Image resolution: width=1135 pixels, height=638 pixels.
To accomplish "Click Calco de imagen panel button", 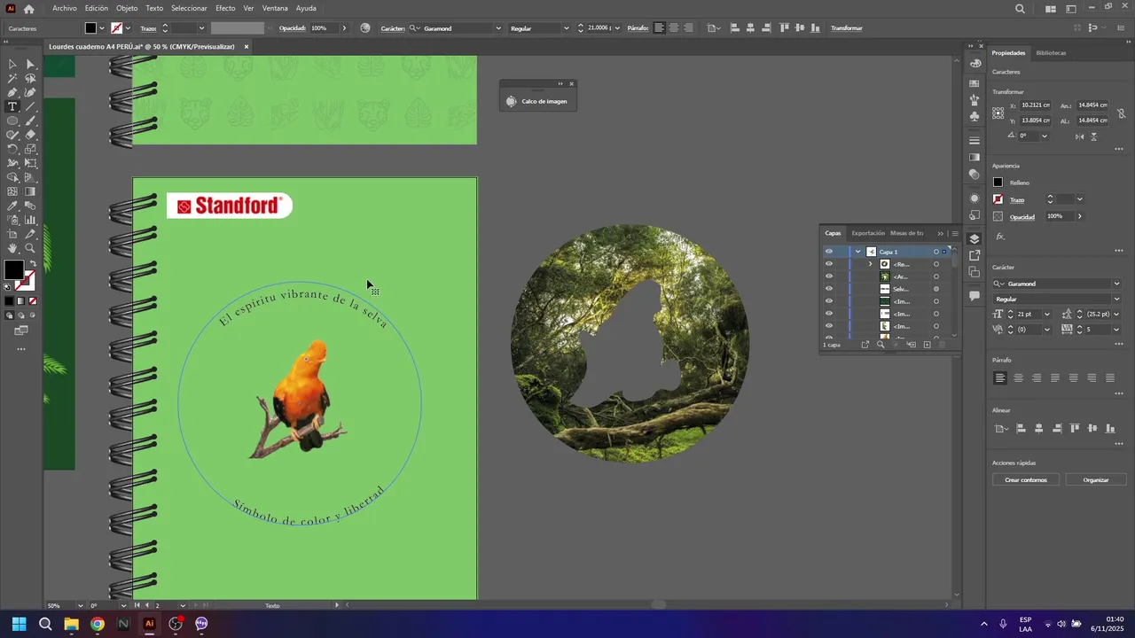I will (539, 101).
